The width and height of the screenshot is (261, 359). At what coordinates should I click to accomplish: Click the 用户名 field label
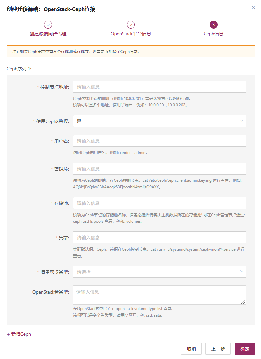[x=61, y=141]
